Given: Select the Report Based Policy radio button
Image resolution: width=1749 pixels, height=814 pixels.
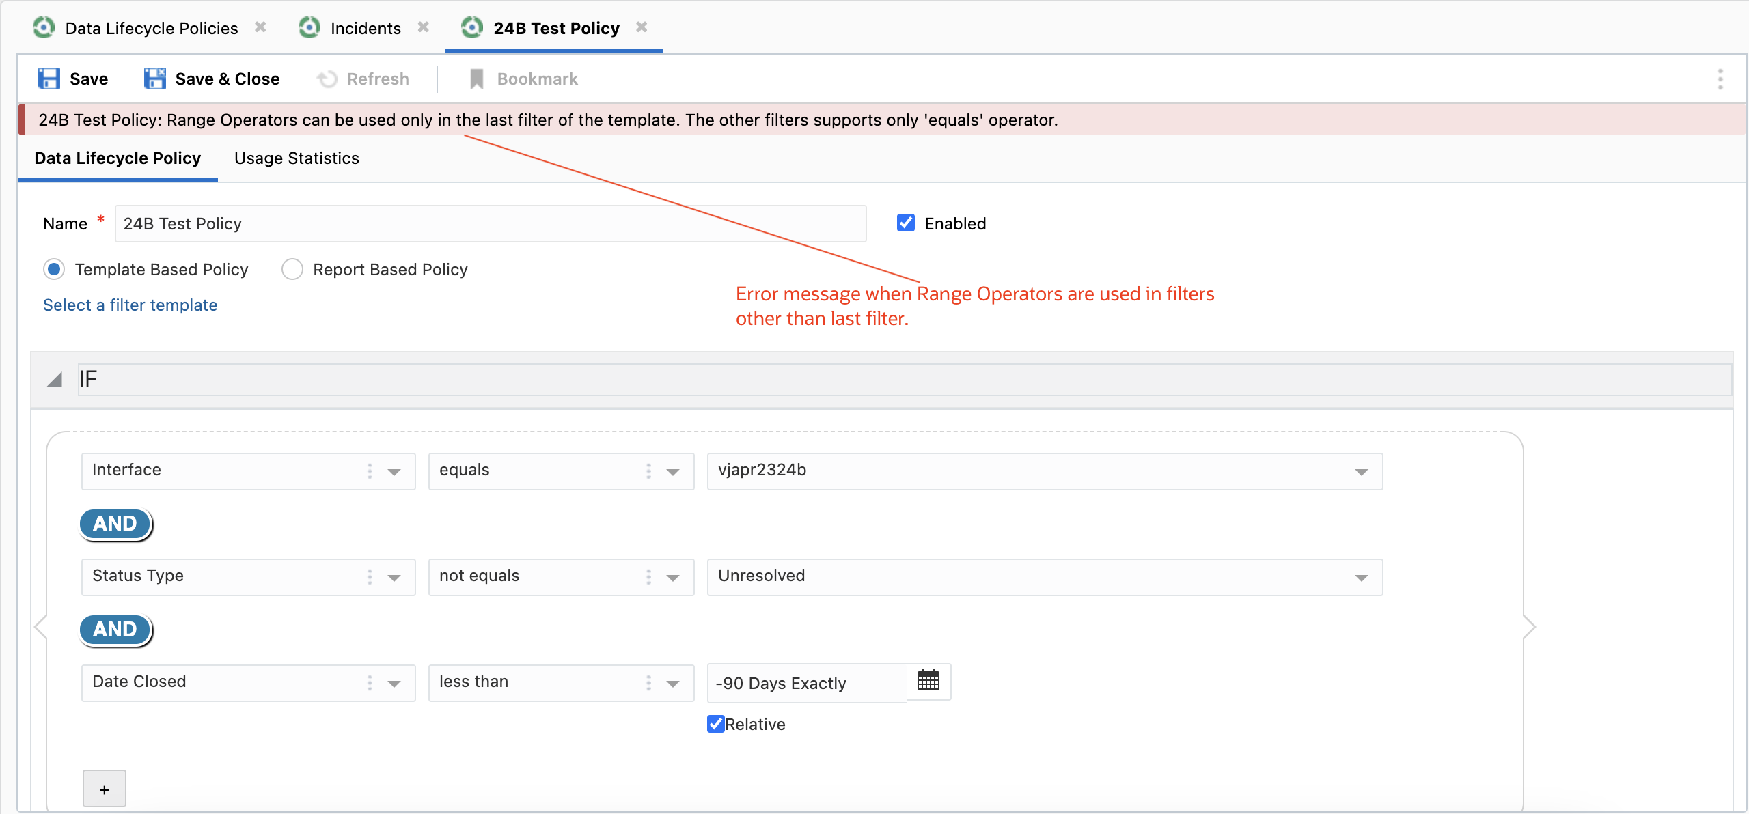Looking at the screenshot, I should 292,269.
